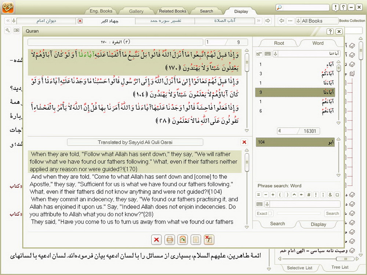Click the Word search input field

309,54
